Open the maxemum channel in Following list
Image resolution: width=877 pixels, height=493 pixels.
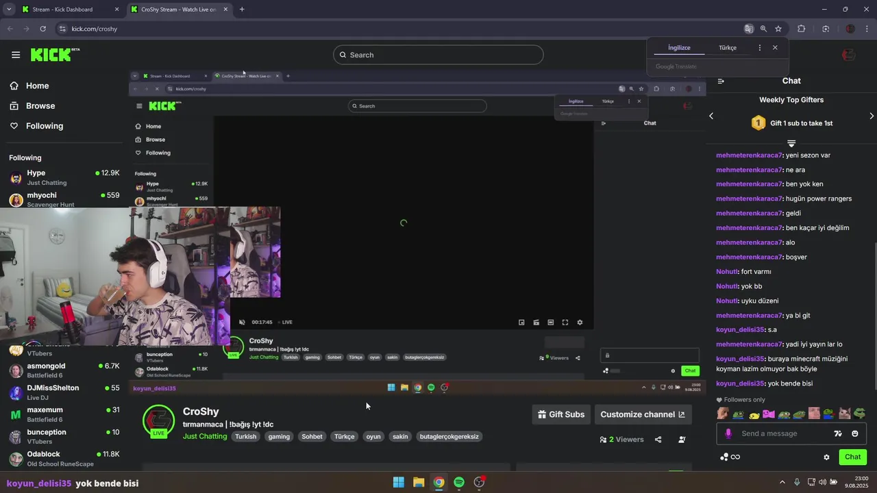click(64, 414)
